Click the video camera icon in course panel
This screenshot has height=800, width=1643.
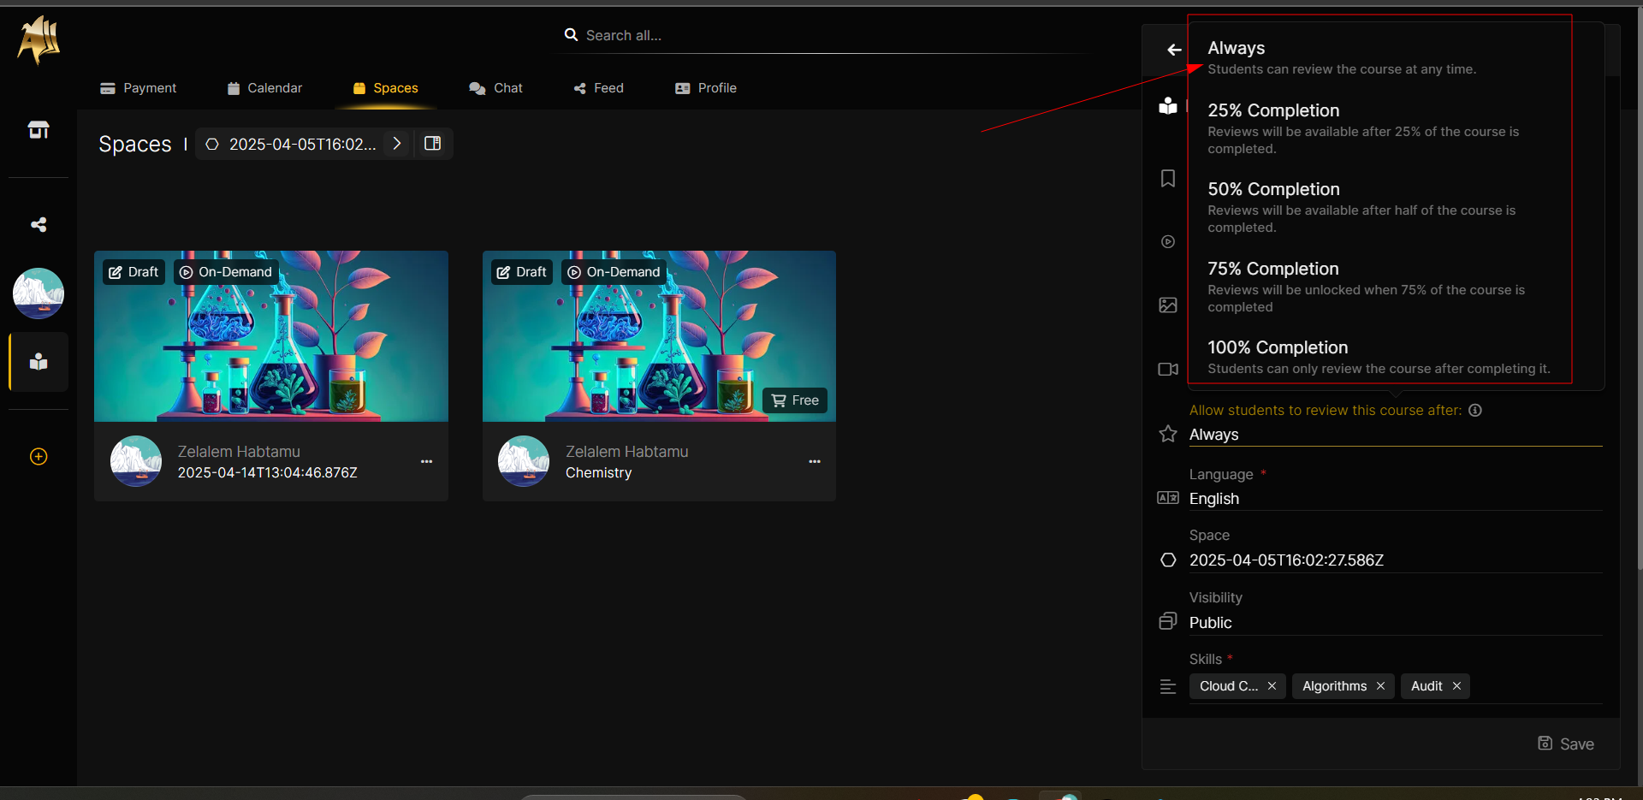point(1168,370)
